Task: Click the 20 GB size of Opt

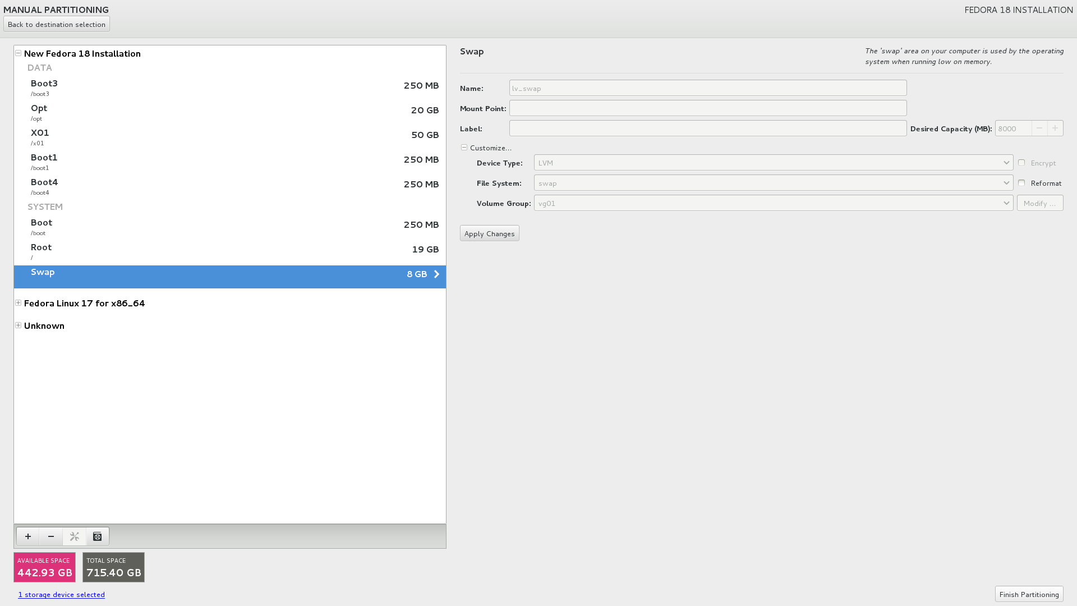Action: point(425,111)
